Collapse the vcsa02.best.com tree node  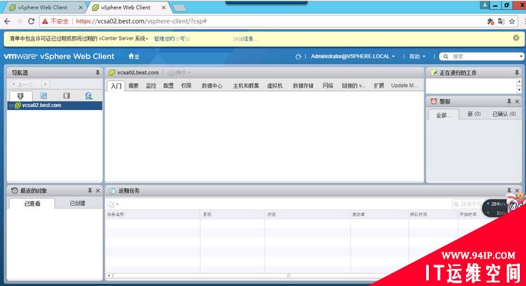pyautogui.click(x=11, y=106)
